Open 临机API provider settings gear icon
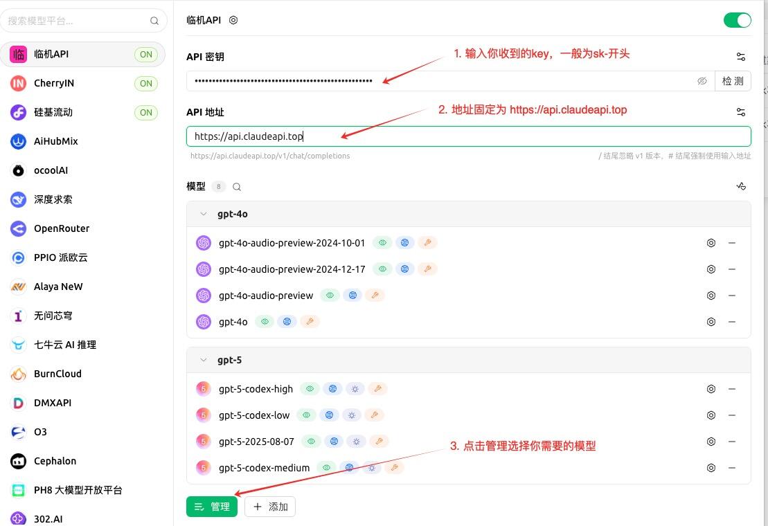768x526 pixels. (233, 20)
